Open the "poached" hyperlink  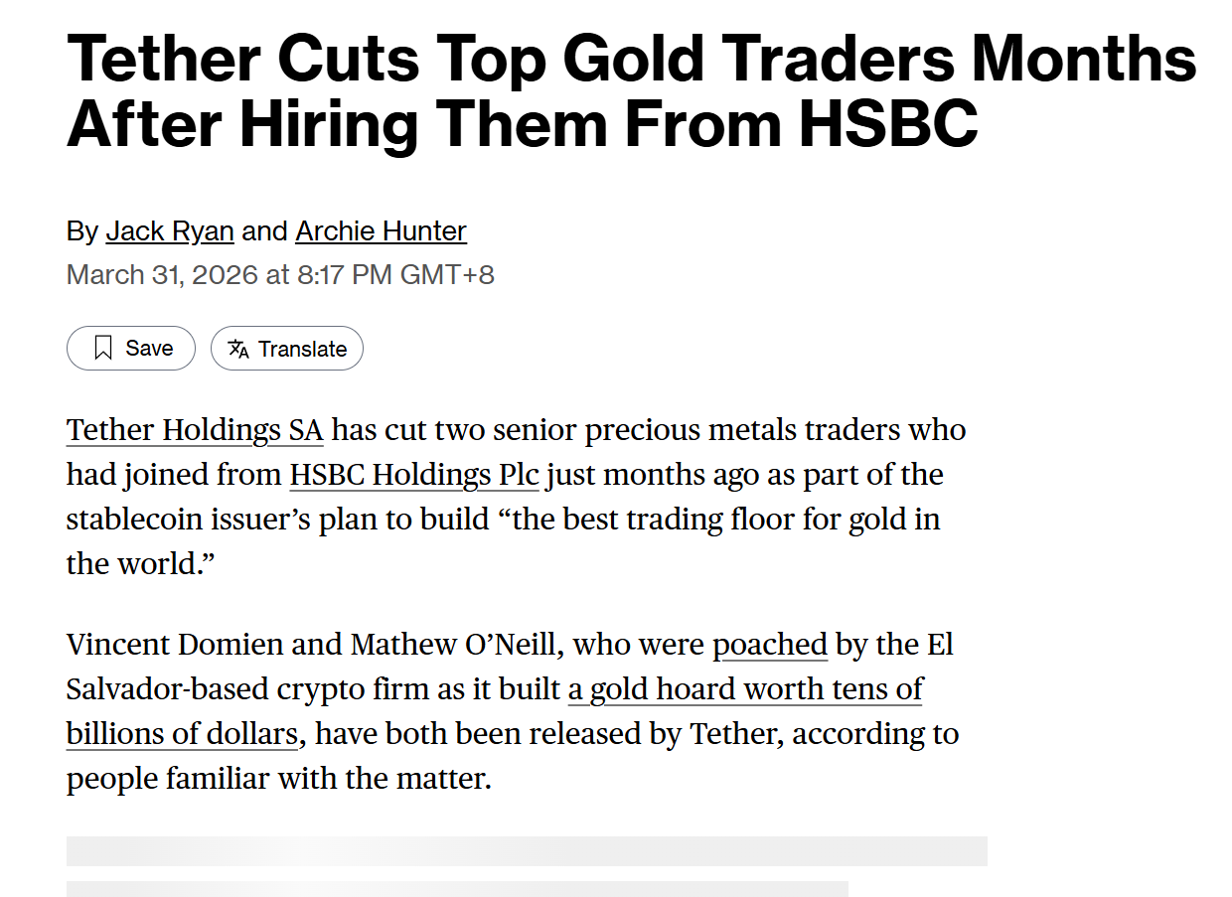pyautogui.click(x=770, y=645)
